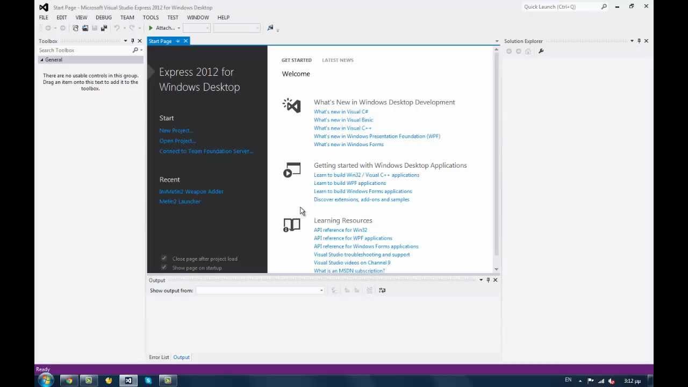
Task: Click Connect to Team Foundation Server link
Action: click(x=206, y=151)
